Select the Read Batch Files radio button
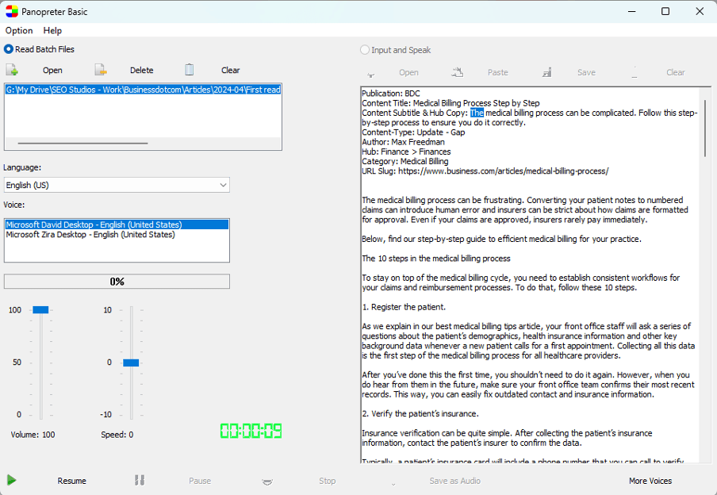Screen dimensions: 717x495 click(8, 49)
